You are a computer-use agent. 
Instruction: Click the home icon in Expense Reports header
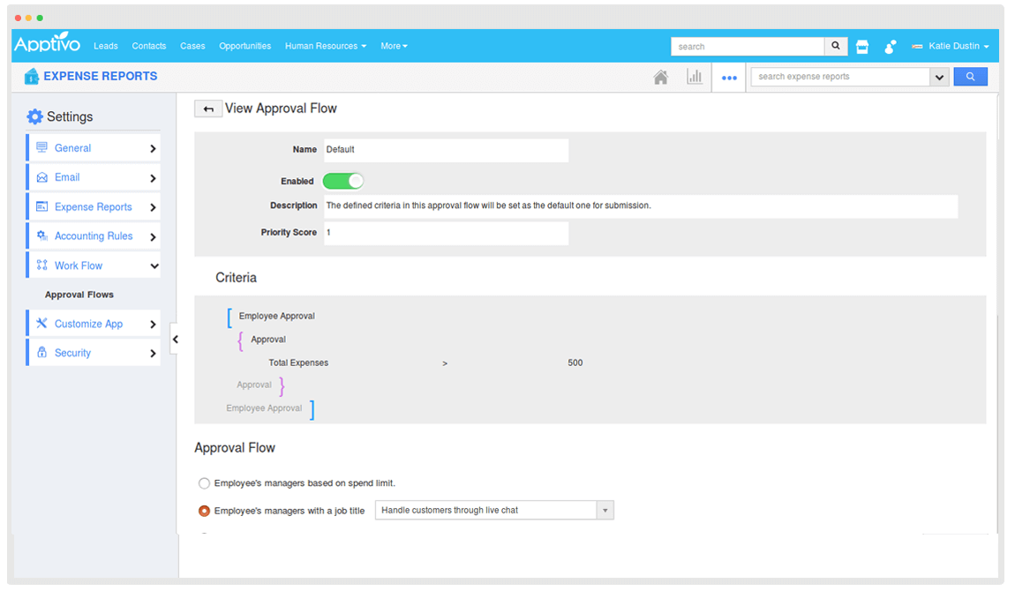tap(660, 77)
